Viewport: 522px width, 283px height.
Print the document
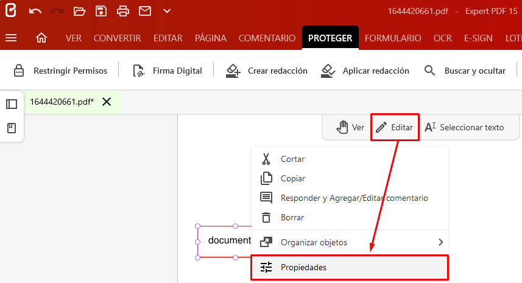tap(123, 12)
